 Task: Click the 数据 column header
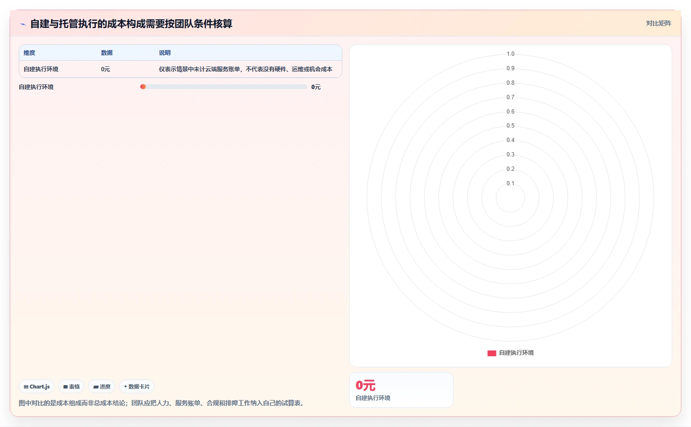107,53
